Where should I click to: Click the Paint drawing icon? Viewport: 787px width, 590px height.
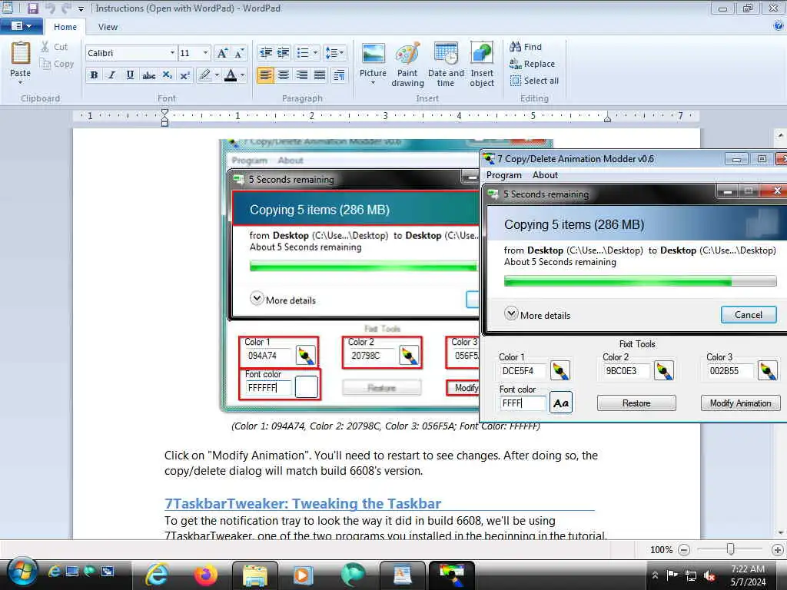point(407,55)
